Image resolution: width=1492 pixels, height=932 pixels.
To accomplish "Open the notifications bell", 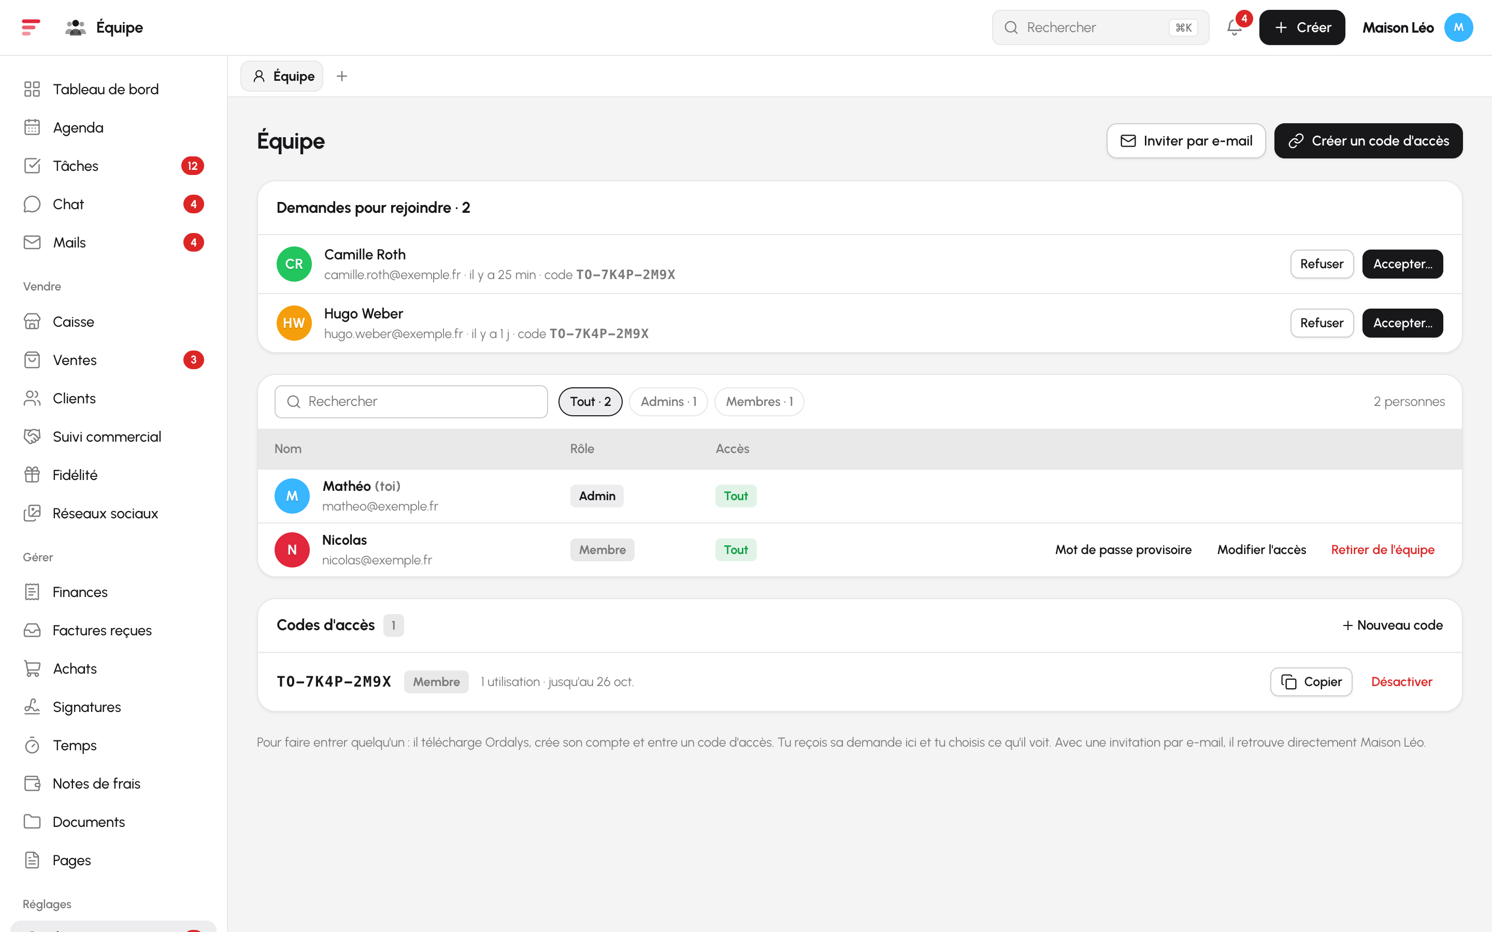I will point(1235,27).
